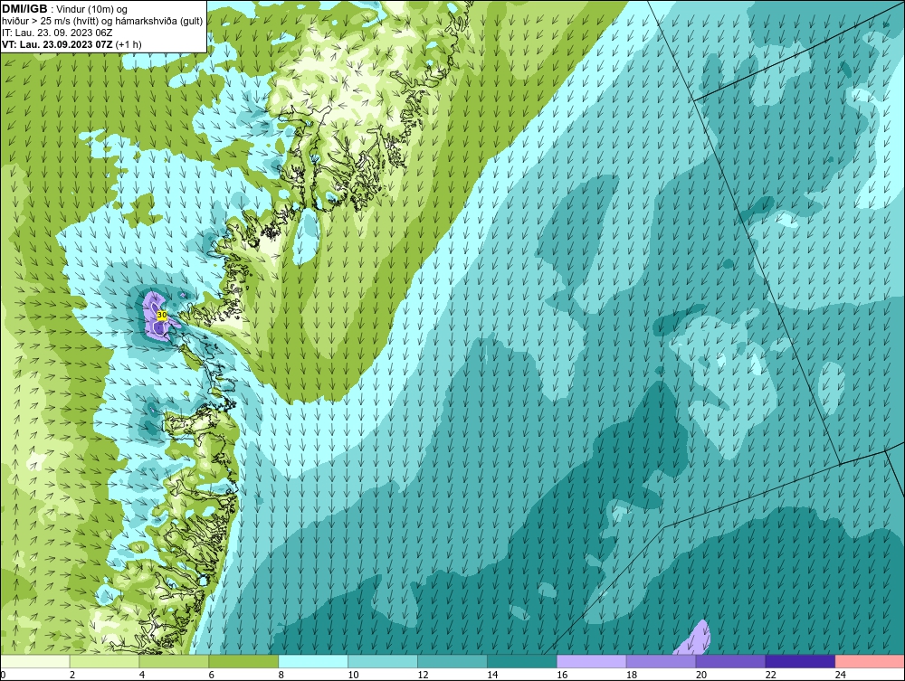Image resolution: width=905 pixels, height=681 pixels.
Task: Click the legend value 20
Action: pyautogui.click(x=701, y=675)
